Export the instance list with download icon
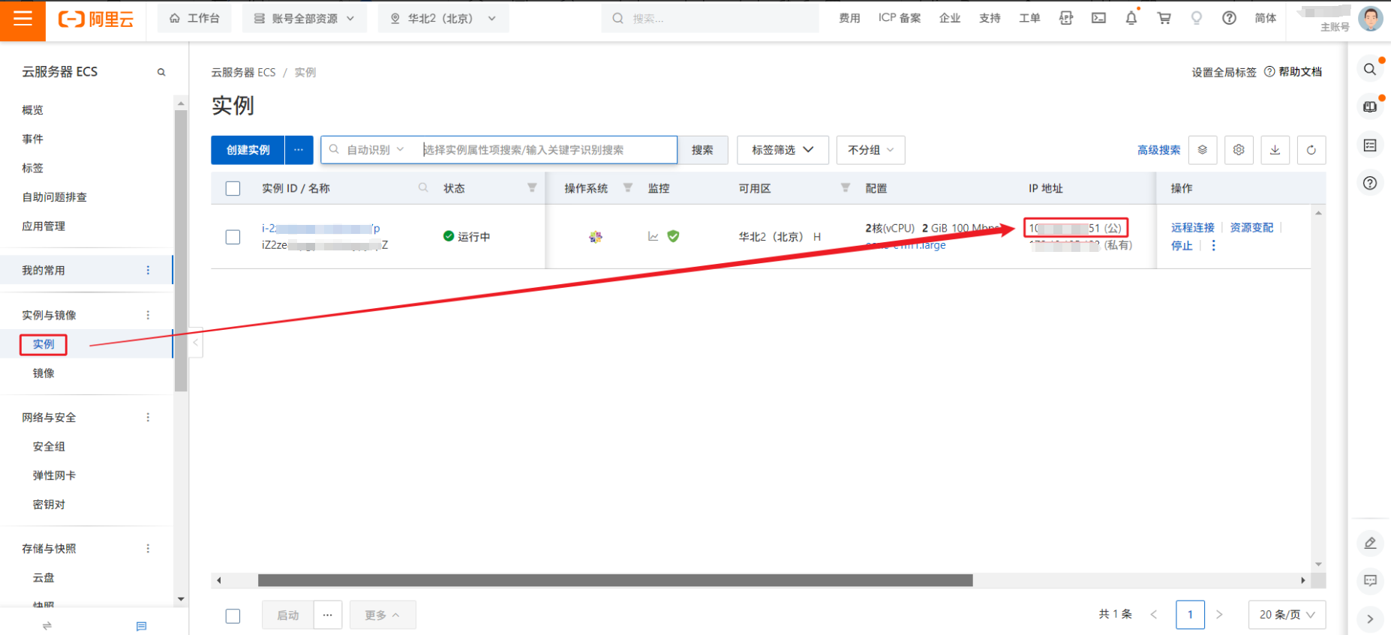The width and height of the screenshot is (1391, 635). click(1275, 150)
